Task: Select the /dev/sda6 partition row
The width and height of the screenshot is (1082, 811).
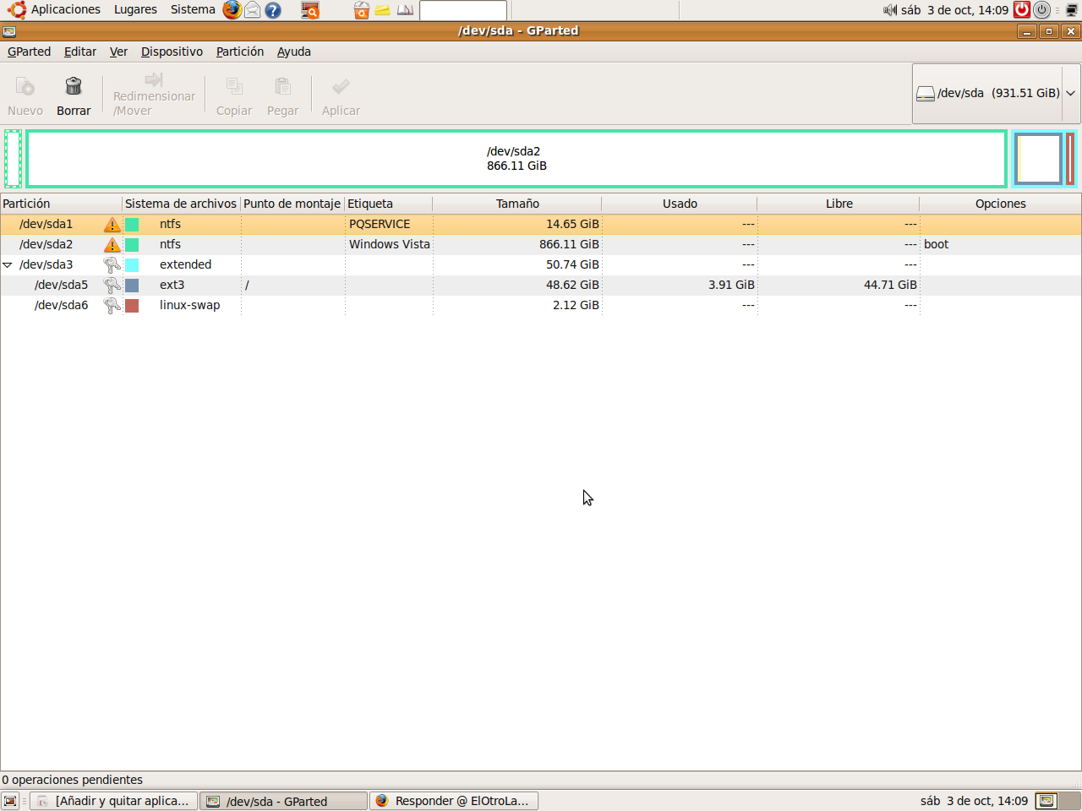Action: click(x=541, y=305)
